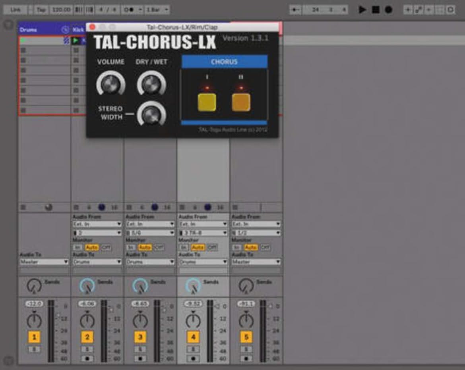This screenshot has height=370, width=465.
Task: Click the VOLUME knob in TAL-Chorus-LX
Action: pos(110,84)
